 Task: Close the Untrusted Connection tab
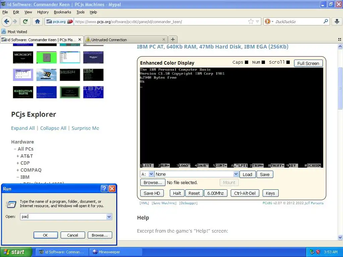click(x=163, y=39)
